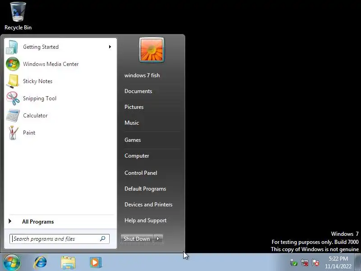
Task: Click the Safely Remove Hardware tray icon
Action: [x=294, y=263]
